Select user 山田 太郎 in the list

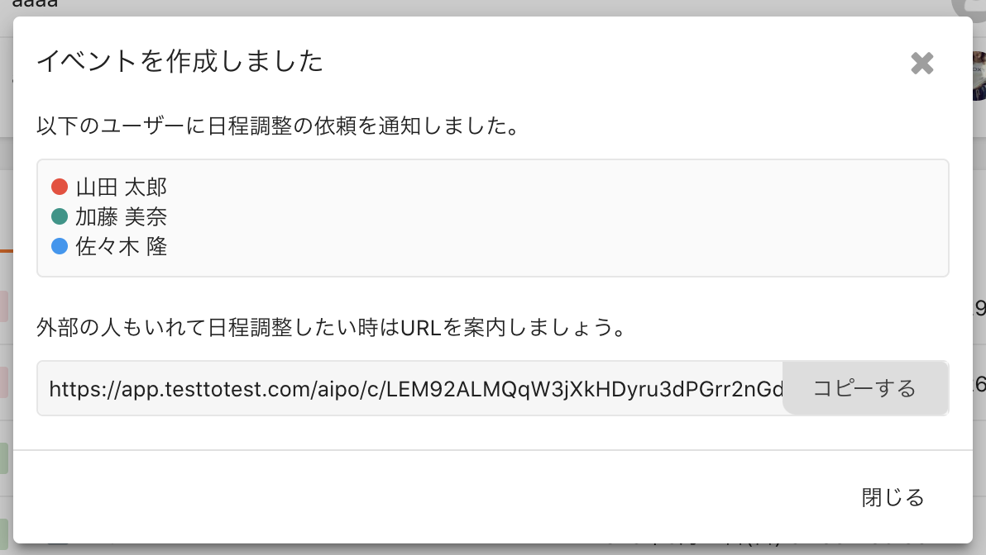click(x=122, y=187)
